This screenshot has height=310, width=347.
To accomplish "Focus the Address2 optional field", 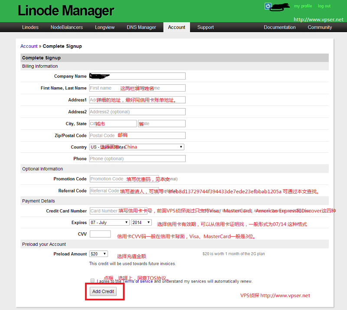I will pyautogui.click(x=137, y=112).
